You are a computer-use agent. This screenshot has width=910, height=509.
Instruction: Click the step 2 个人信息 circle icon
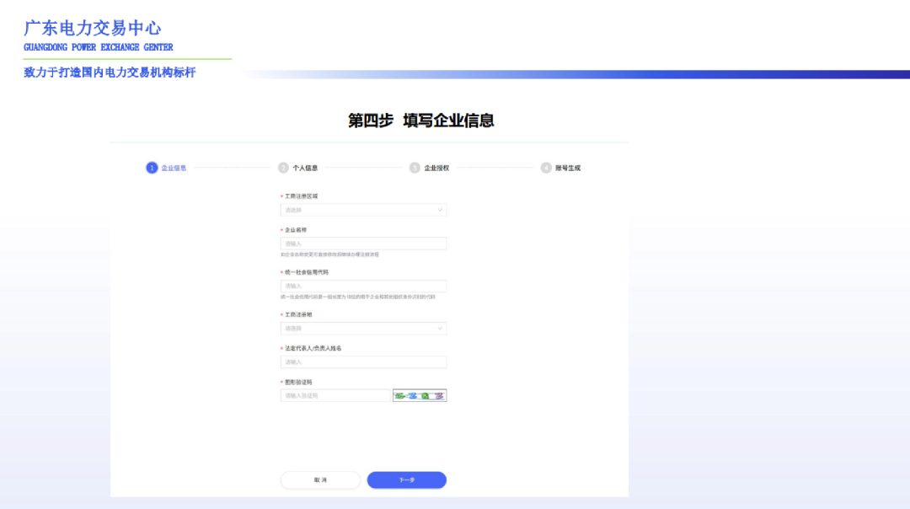point(281,168)
